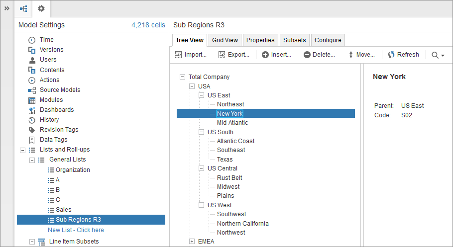Collapse the US West node
The height and width of the screenshot is (247, 453).
[x=202, y=205]
